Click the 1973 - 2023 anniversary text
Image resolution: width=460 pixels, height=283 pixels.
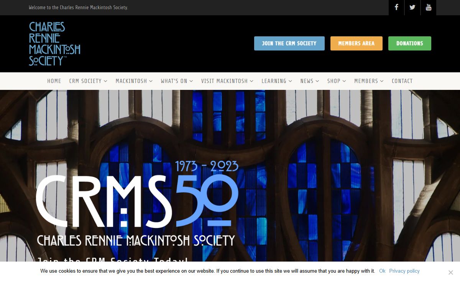[x=207, y=166]
